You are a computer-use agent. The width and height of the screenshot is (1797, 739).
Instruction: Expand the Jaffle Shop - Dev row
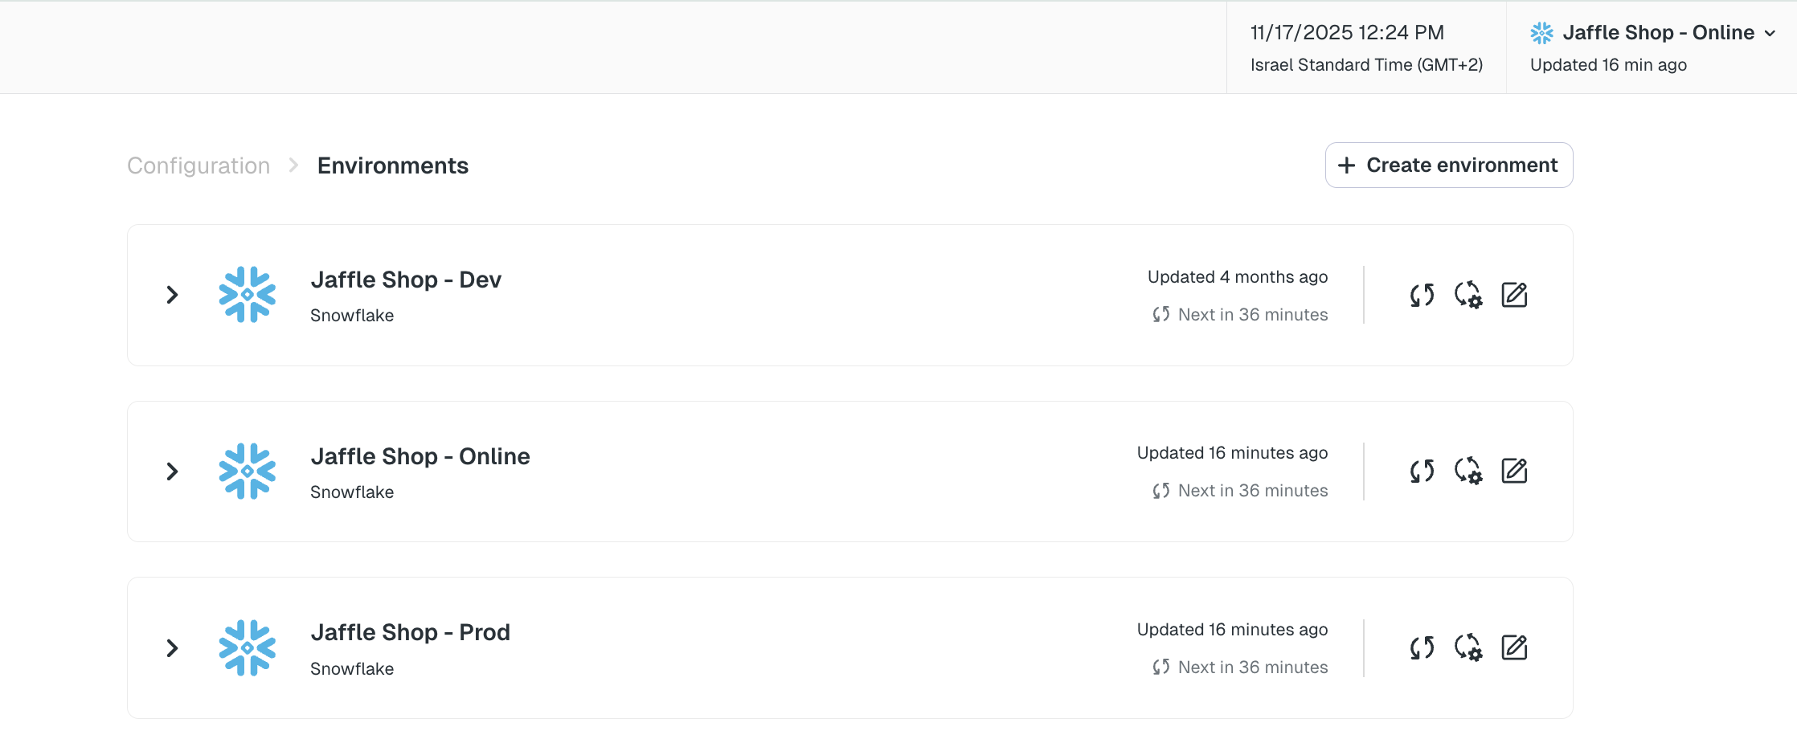(x=172, y=295)
